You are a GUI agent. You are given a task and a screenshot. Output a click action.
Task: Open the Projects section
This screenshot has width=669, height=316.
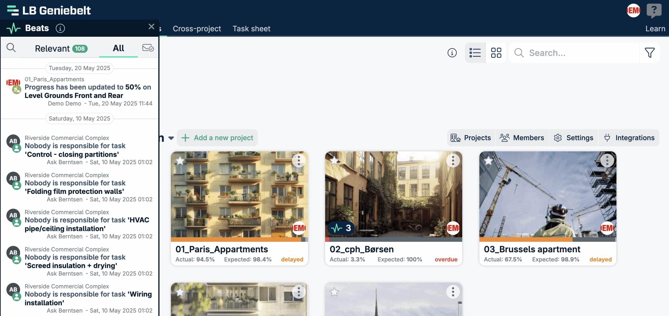click(471, 138)
